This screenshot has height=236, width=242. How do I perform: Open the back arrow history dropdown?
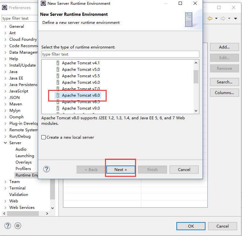(x=216, y=18)
